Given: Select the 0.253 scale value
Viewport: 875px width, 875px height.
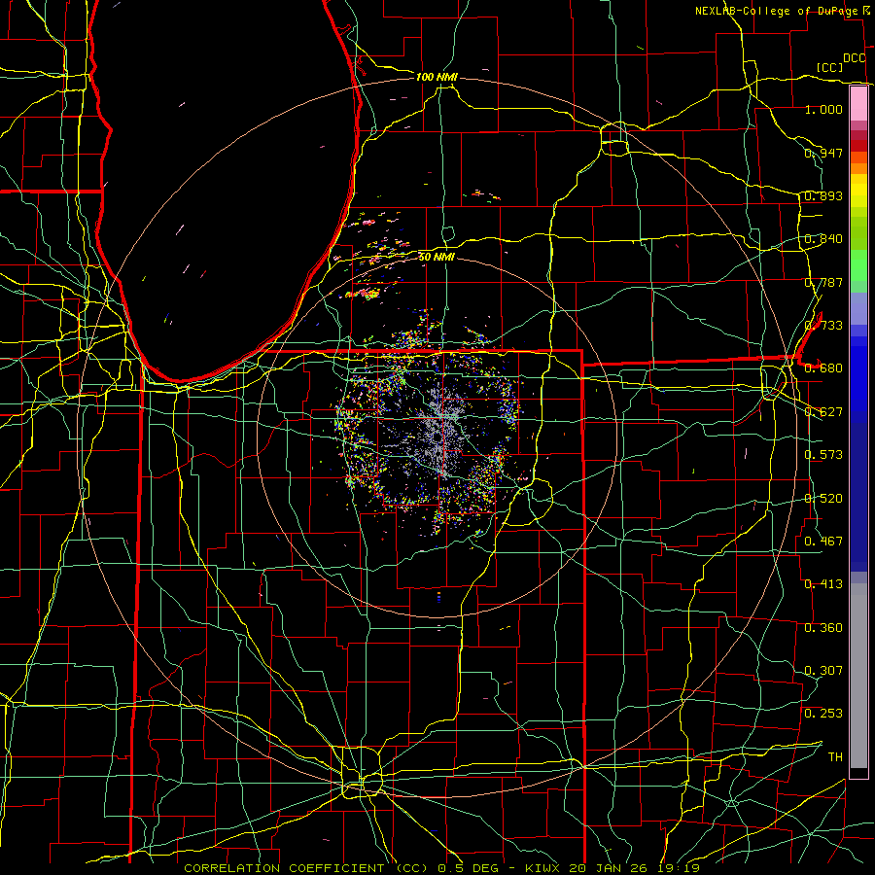Looking at the screenshot, I should 823,714.
